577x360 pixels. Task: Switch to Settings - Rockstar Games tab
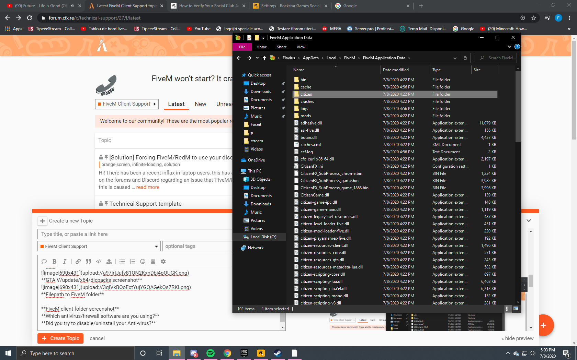tap(291, 6)
